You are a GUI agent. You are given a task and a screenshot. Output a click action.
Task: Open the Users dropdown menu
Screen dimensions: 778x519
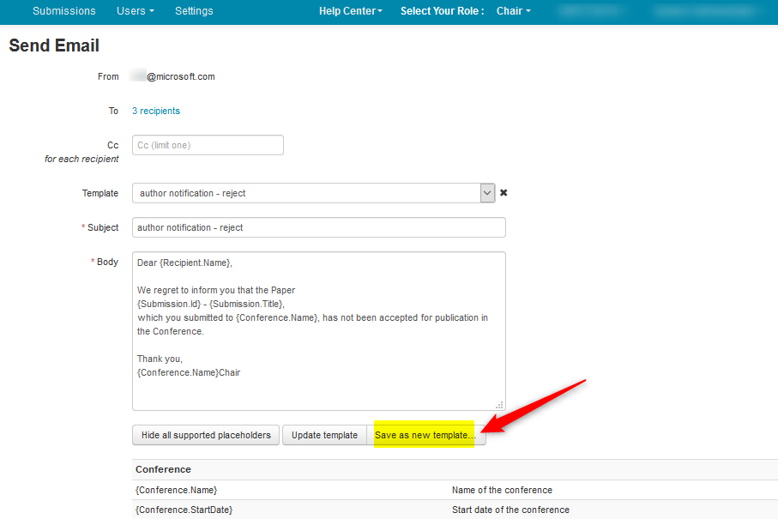coord(135,11)
